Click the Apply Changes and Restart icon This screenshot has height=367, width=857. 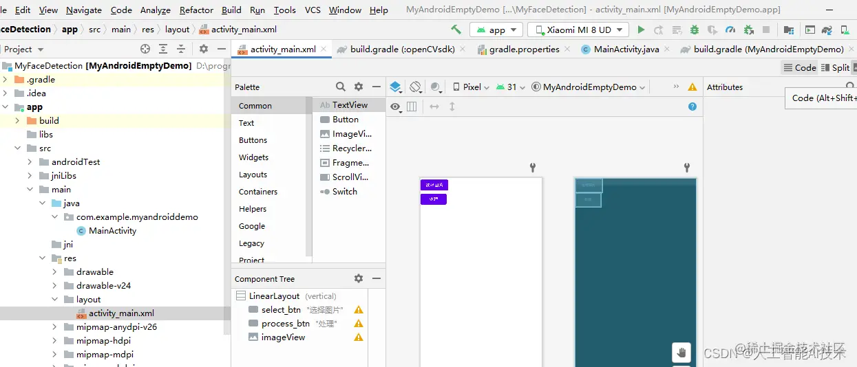(659, 30)
